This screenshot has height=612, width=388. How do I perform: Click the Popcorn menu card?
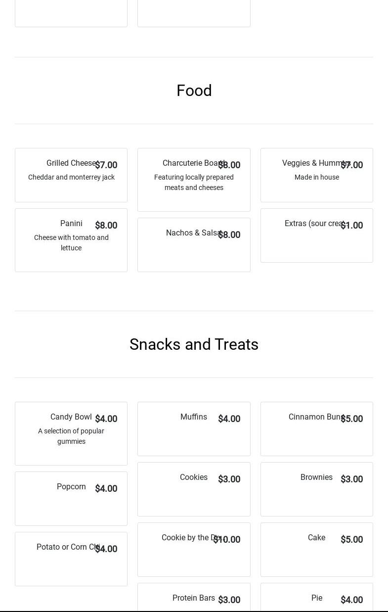(71, 498)
